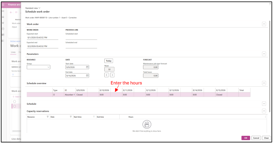
Task: Open the Active work orders link
Action: 15,41
